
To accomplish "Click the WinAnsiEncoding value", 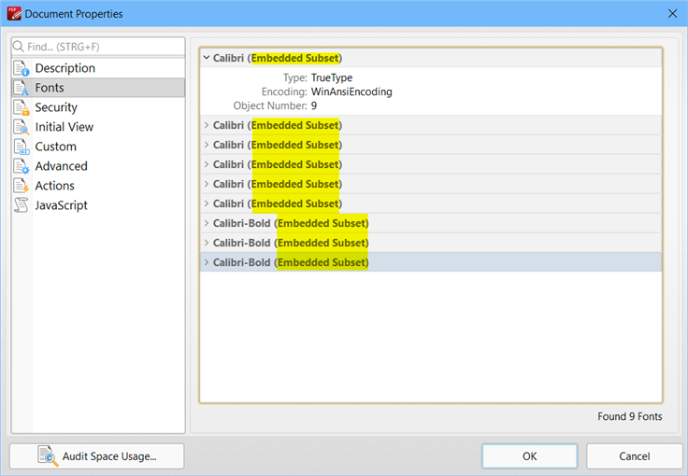I will pos(351,92).
